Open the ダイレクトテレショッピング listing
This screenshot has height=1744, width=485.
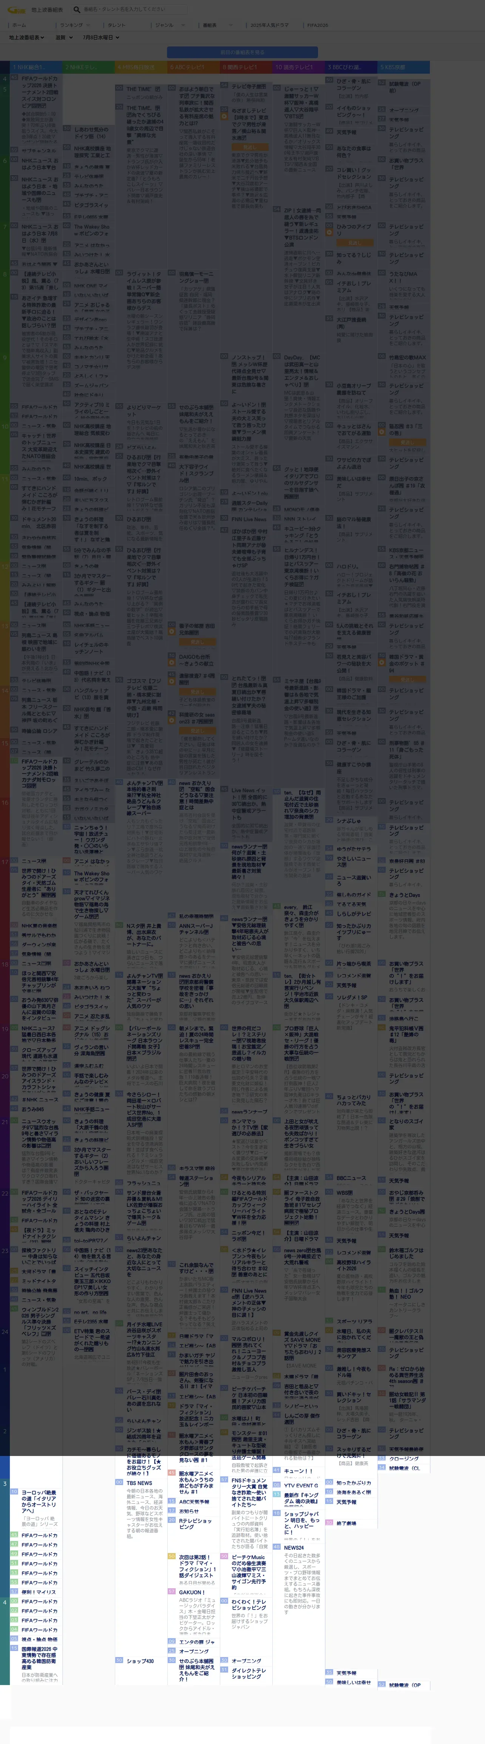click(x=249, y=1673)
